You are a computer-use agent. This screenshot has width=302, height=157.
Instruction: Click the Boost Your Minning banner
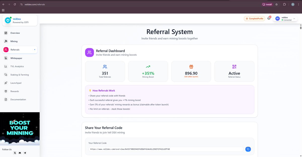20,129
